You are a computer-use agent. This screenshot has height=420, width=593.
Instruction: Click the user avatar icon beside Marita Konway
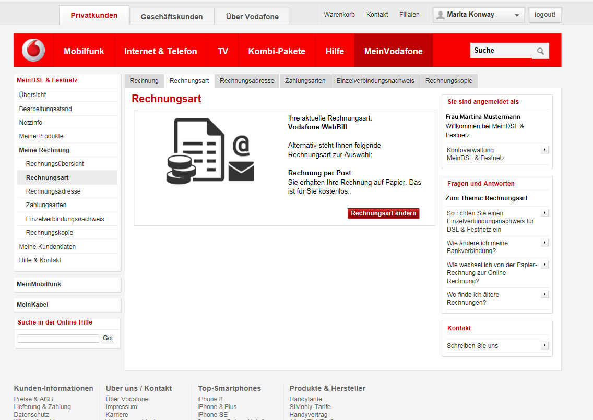tap(440, 14)
